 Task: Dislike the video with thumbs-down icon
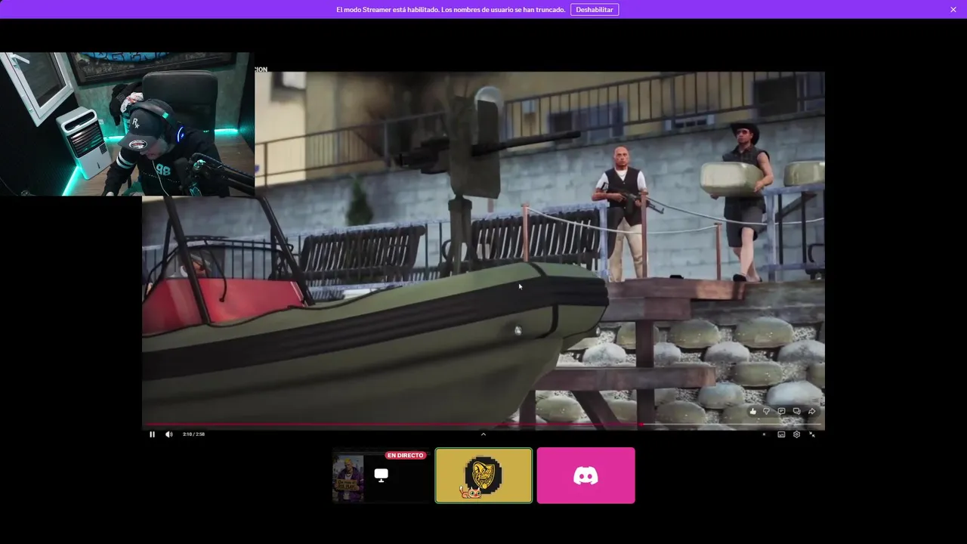pos(766,412)
